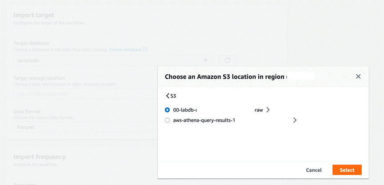This screenshot has height=185, width=384.
Task: Click the Import frequency section heading
Action: (x=40, y=157)
